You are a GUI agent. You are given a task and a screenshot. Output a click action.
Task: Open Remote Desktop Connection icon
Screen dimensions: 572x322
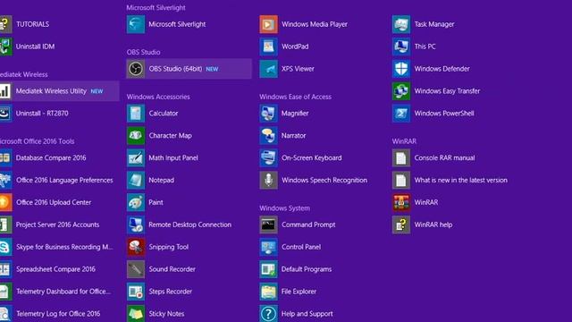pos(136,225)
